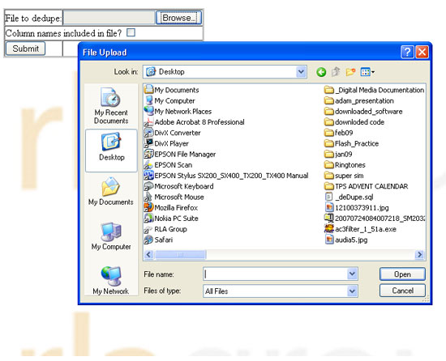
Task: Select My Network in places bar
Action: tap(111, 280)
